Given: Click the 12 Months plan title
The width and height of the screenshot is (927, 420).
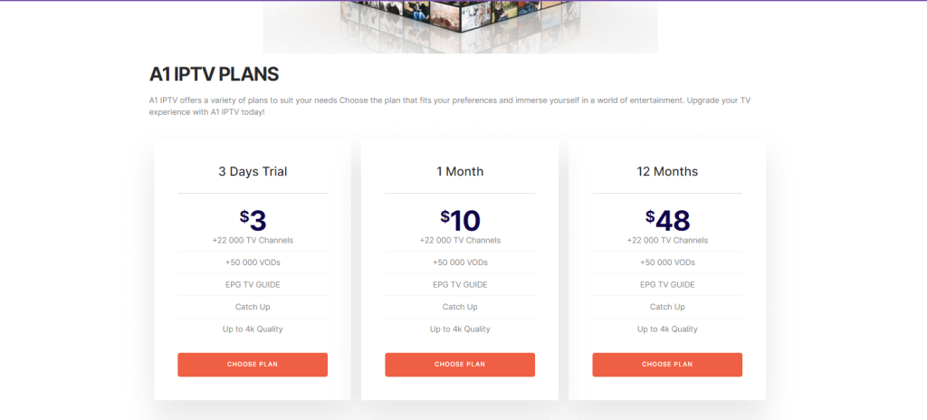Looking at the screenshot, I should pos(667,171).
